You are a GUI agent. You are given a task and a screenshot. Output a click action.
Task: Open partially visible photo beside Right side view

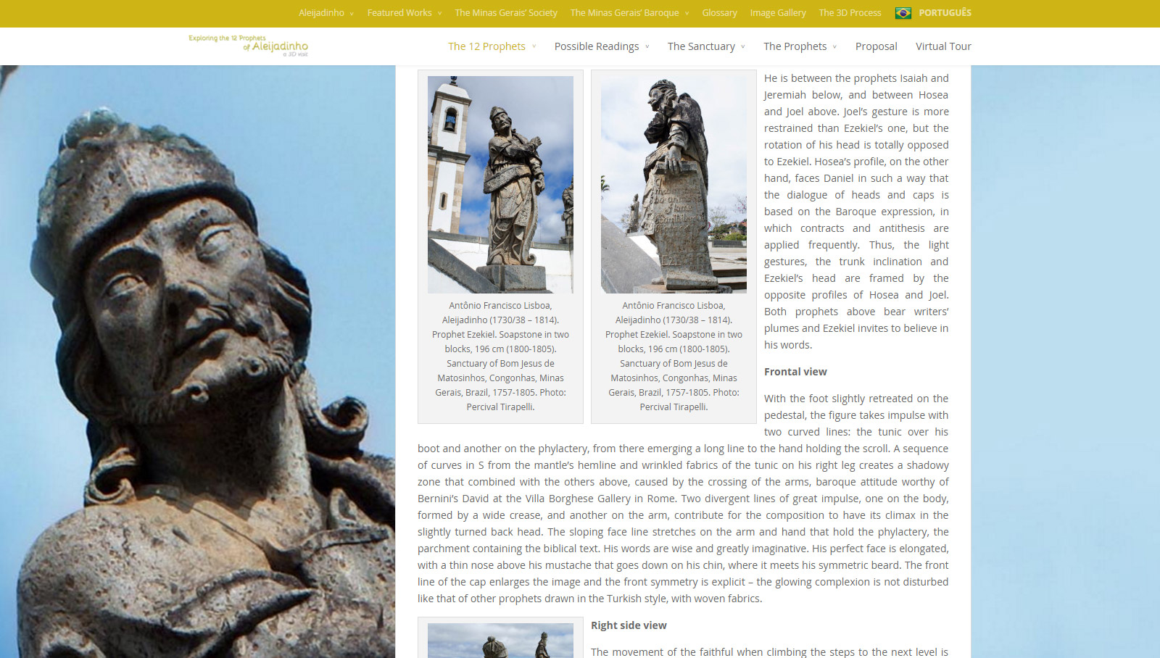point(500,641)
